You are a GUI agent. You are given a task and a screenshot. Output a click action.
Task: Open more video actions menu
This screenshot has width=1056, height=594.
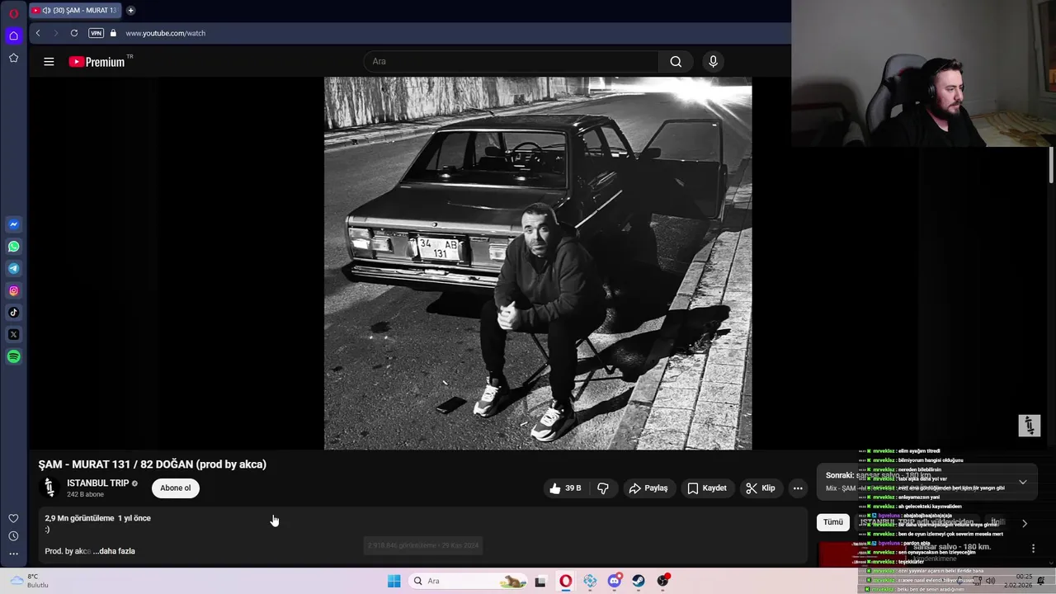click(x=798, y=488)
